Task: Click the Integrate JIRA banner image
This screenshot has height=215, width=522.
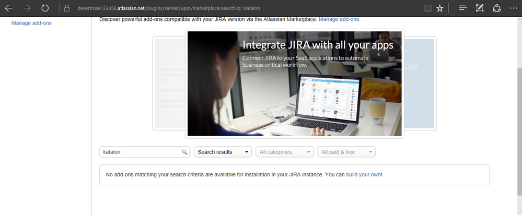Action: pyautogui.click(x=295, y=83)
